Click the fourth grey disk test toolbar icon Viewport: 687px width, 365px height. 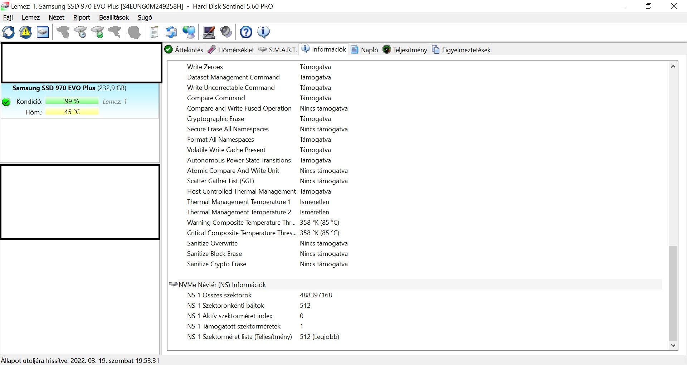[114, 32]
